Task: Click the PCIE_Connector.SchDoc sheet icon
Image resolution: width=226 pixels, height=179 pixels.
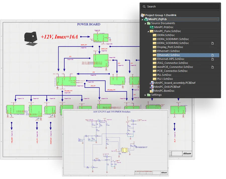Action: tap(154, 71)
